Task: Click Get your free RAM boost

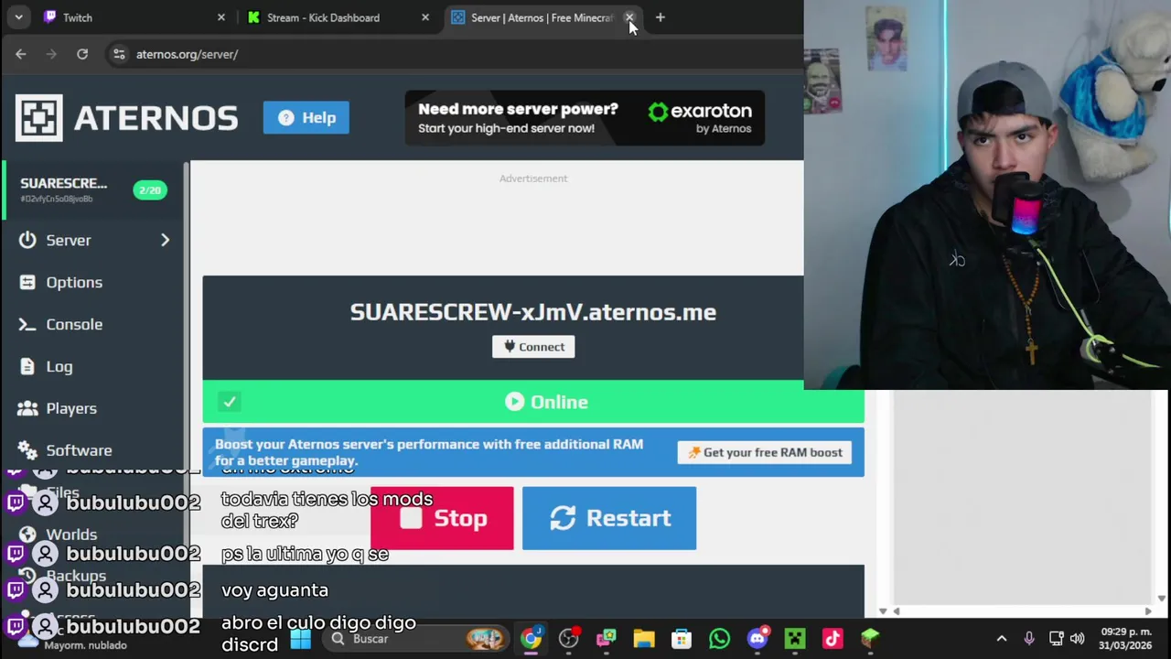Action: coord(765,452)
